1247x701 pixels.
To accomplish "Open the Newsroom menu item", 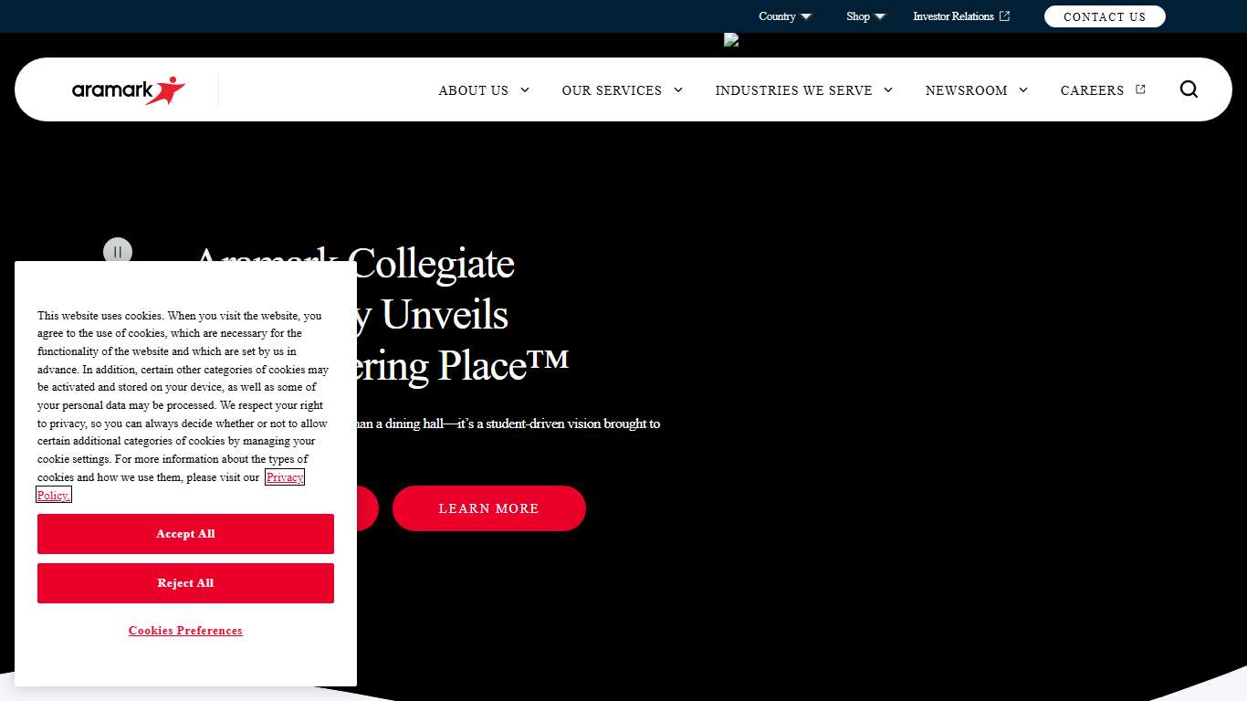I will coord(966,90).
